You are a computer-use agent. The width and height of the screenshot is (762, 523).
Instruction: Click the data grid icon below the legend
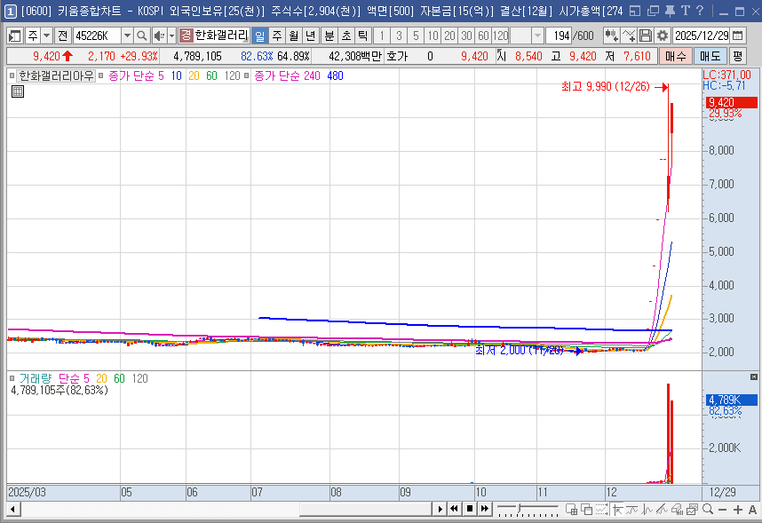pos(18,91)
